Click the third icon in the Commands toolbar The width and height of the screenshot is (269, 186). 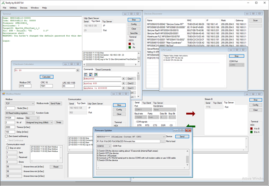click(x=96, y=74)
